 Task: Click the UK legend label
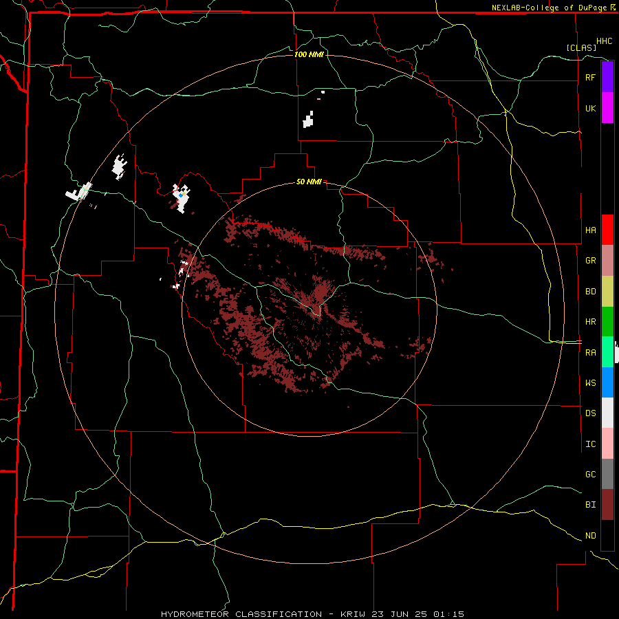(590, 108)
